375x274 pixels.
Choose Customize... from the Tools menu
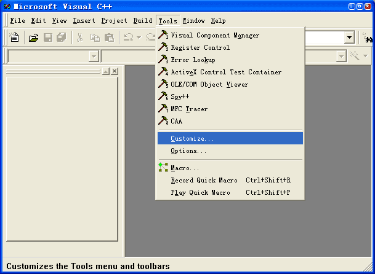[x=230, y=138]
